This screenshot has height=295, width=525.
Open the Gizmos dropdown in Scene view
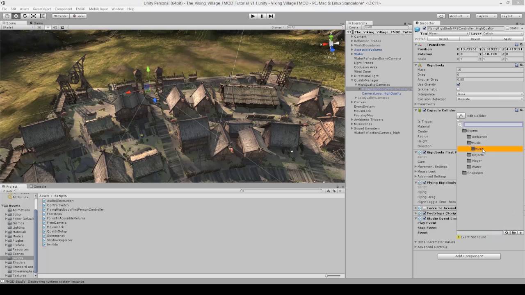(x=278, y=27)
